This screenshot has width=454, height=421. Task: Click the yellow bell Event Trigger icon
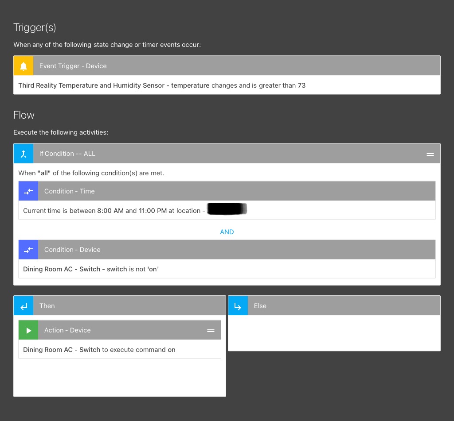coord(23,66)
